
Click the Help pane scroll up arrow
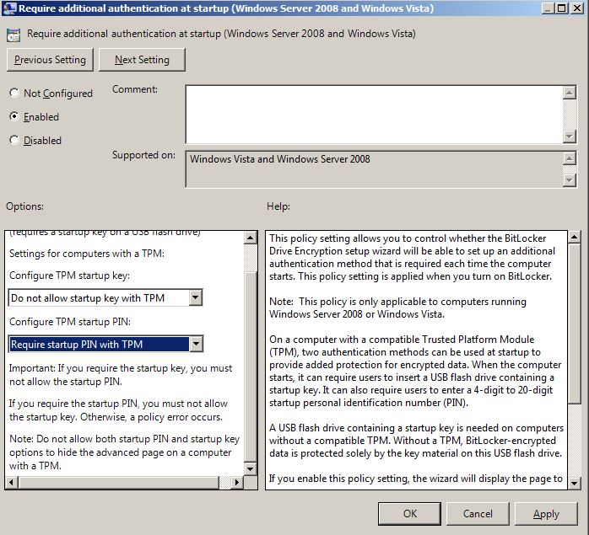(574, 237)
